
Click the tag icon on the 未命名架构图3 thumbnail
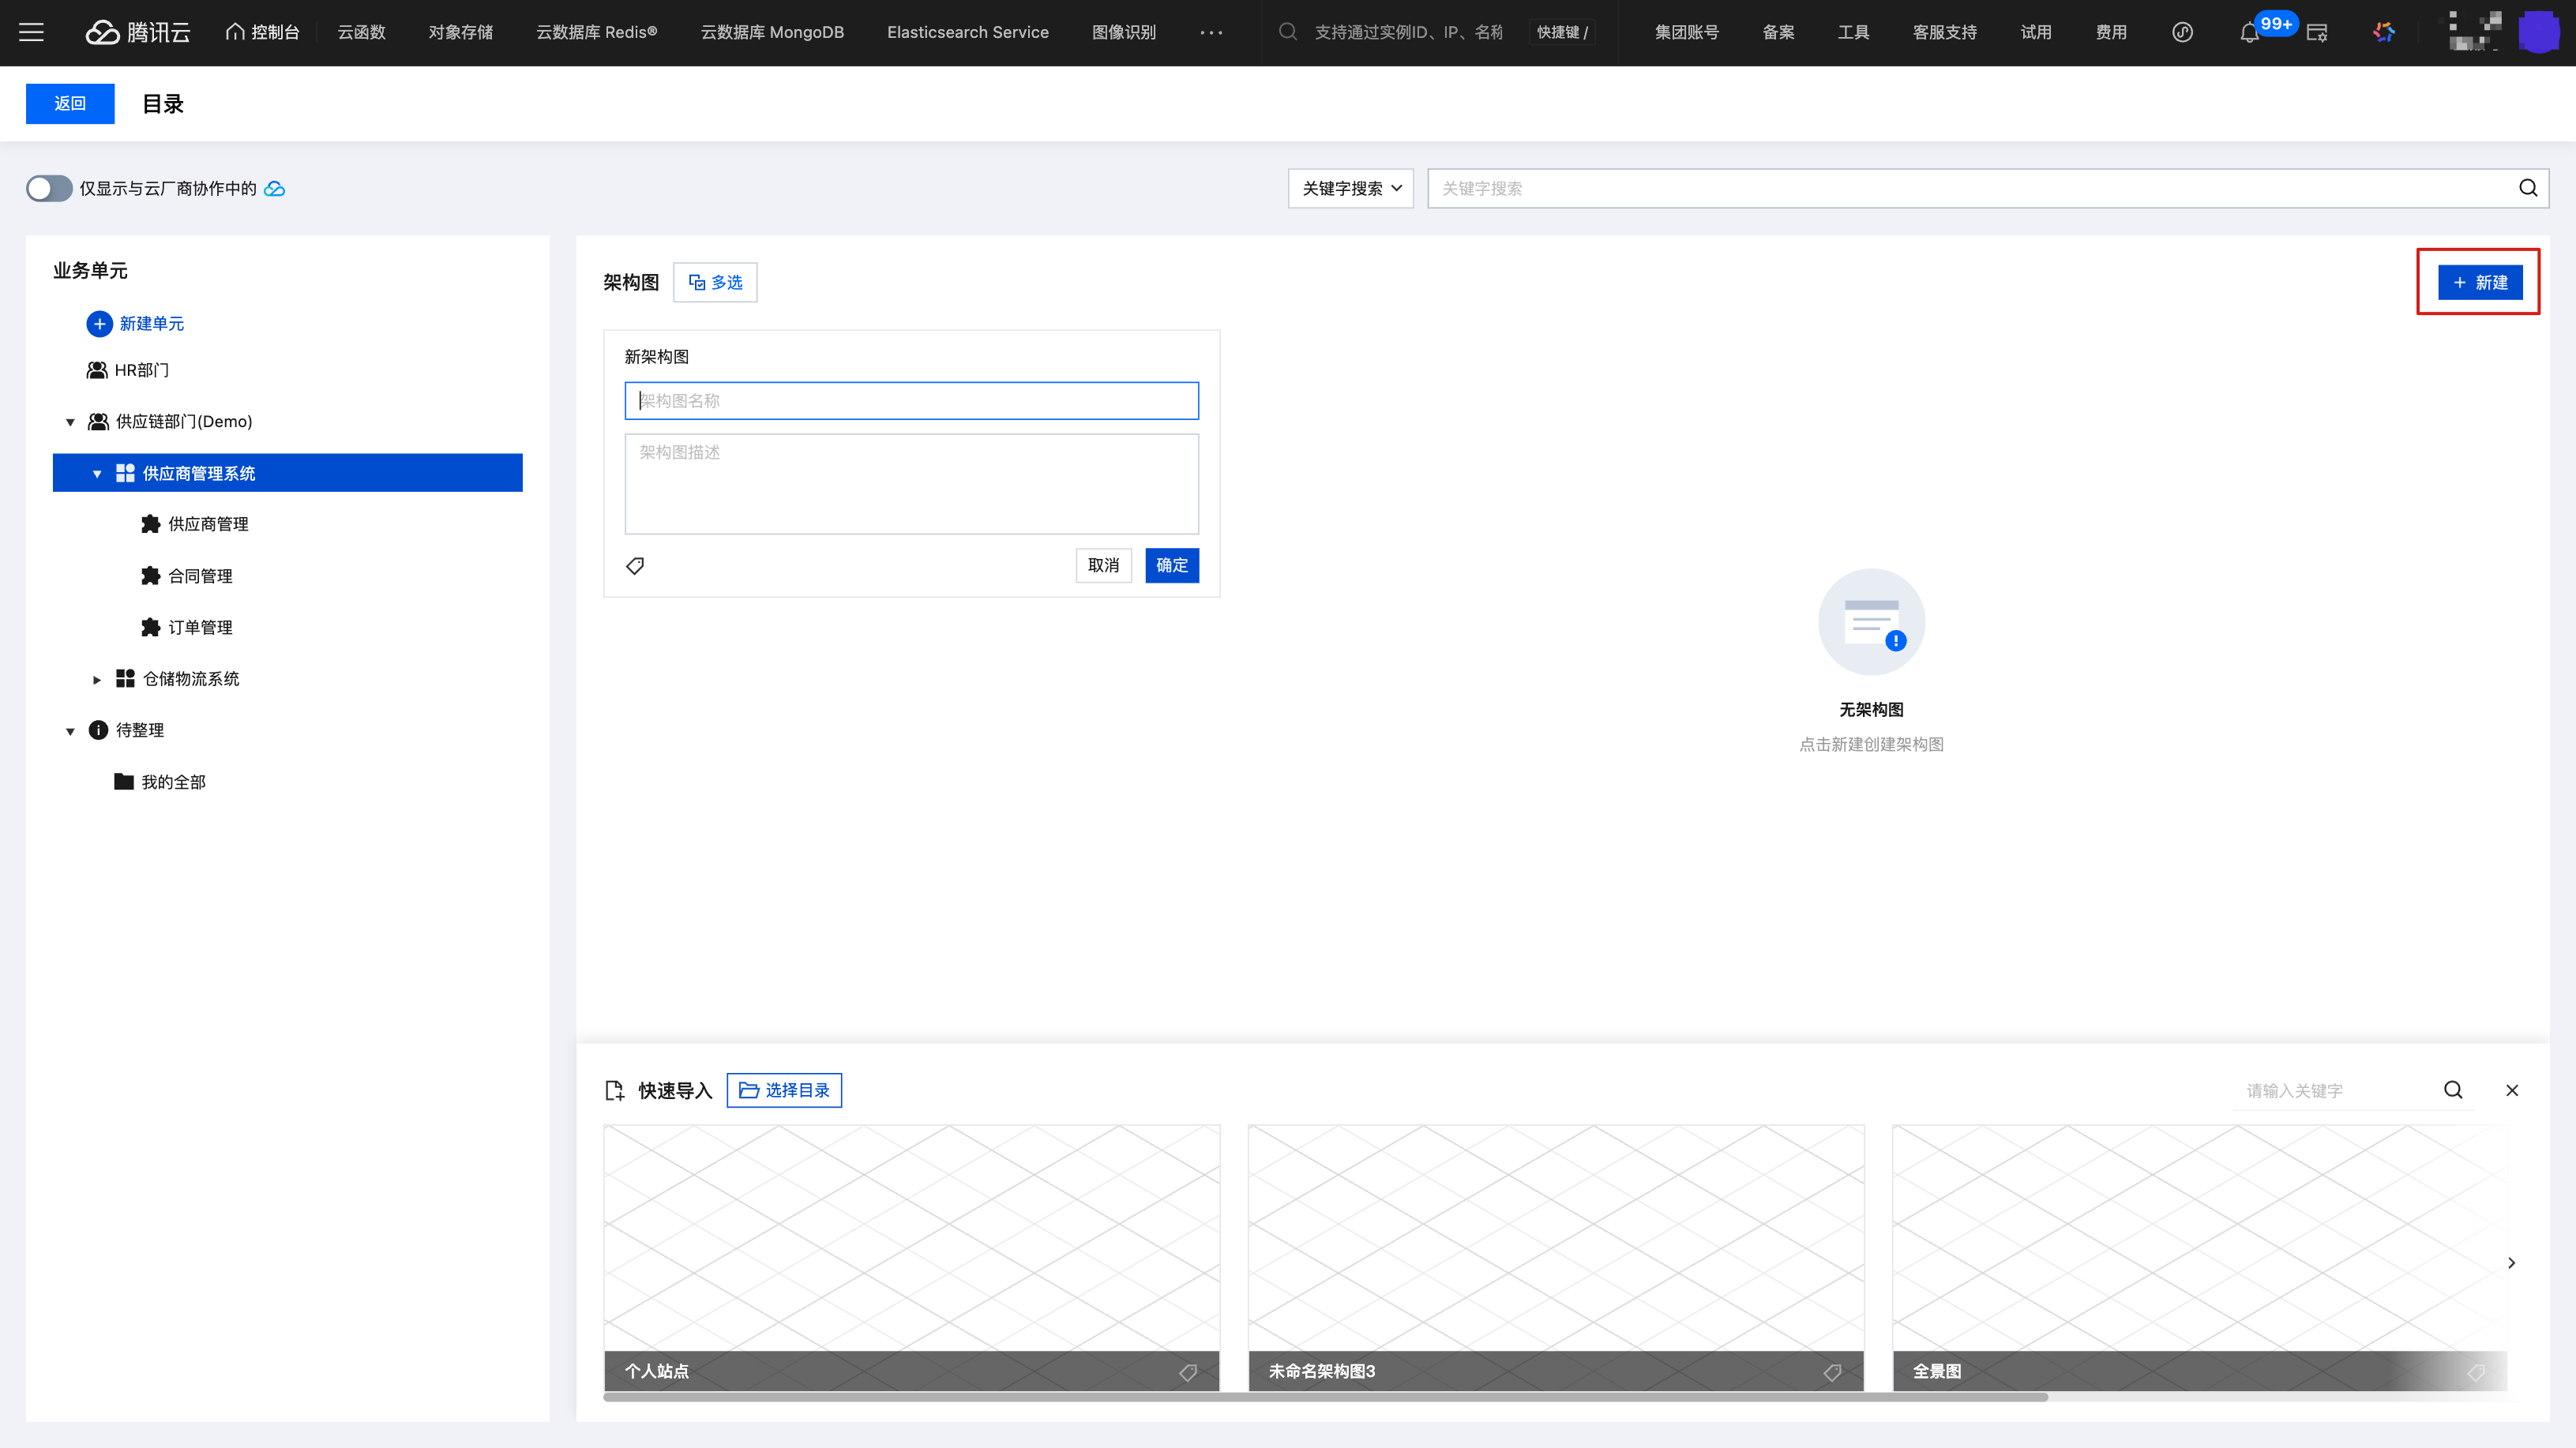pos(1832,1372)
